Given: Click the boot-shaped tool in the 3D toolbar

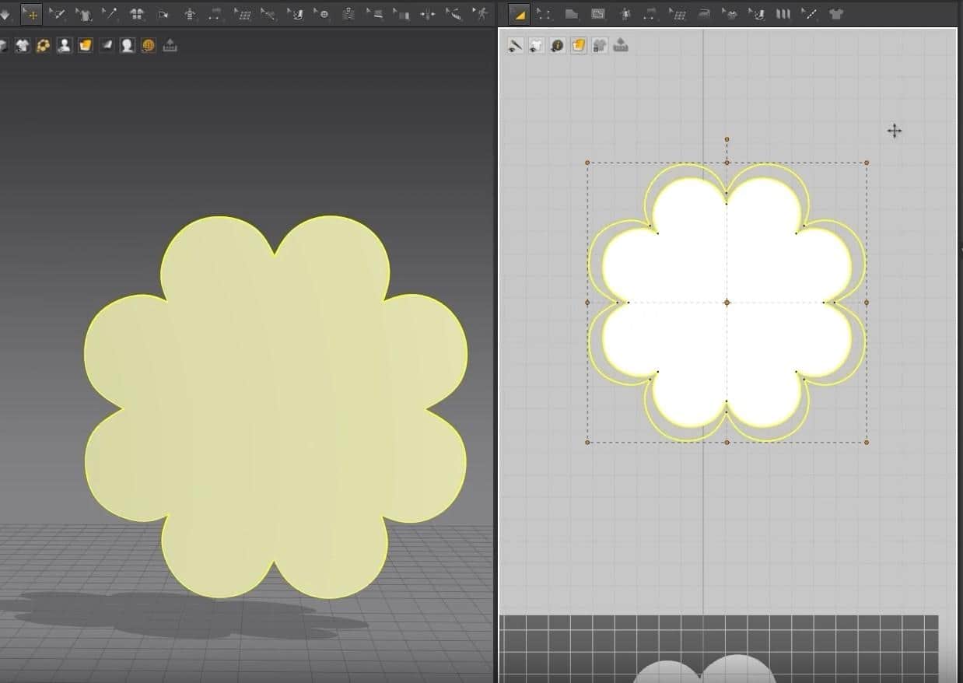Looking at the screenshot, I should point(296,14).
